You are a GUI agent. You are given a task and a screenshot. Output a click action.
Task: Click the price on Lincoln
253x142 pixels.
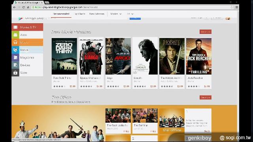pyautogui.click(x=153, y=86)
